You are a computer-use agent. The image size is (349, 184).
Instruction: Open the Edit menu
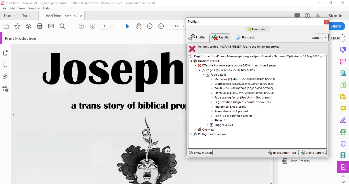(12, 8)
